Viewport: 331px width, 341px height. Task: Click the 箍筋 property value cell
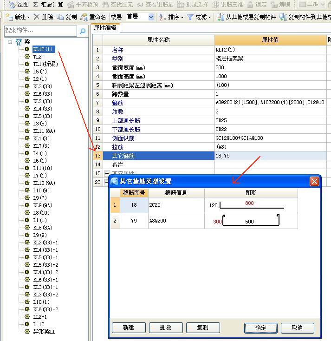coord(270,102)
